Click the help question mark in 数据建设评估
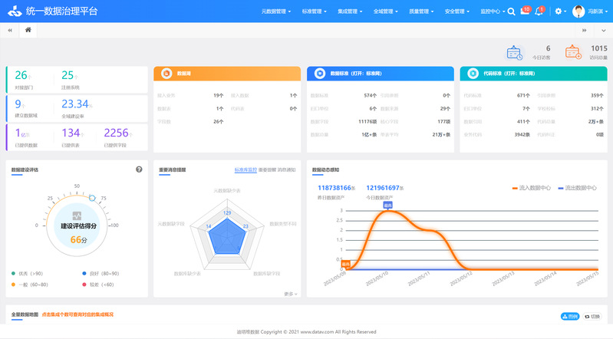The image size is (613, 339). coord(139,169)
